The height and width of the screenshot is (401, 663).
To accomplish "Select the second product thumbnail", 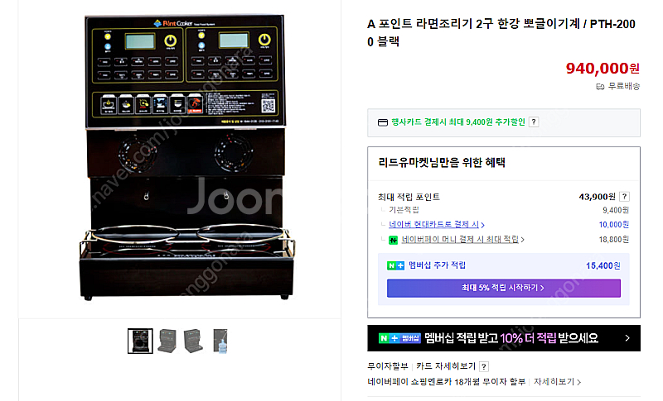I will (167, 341).
